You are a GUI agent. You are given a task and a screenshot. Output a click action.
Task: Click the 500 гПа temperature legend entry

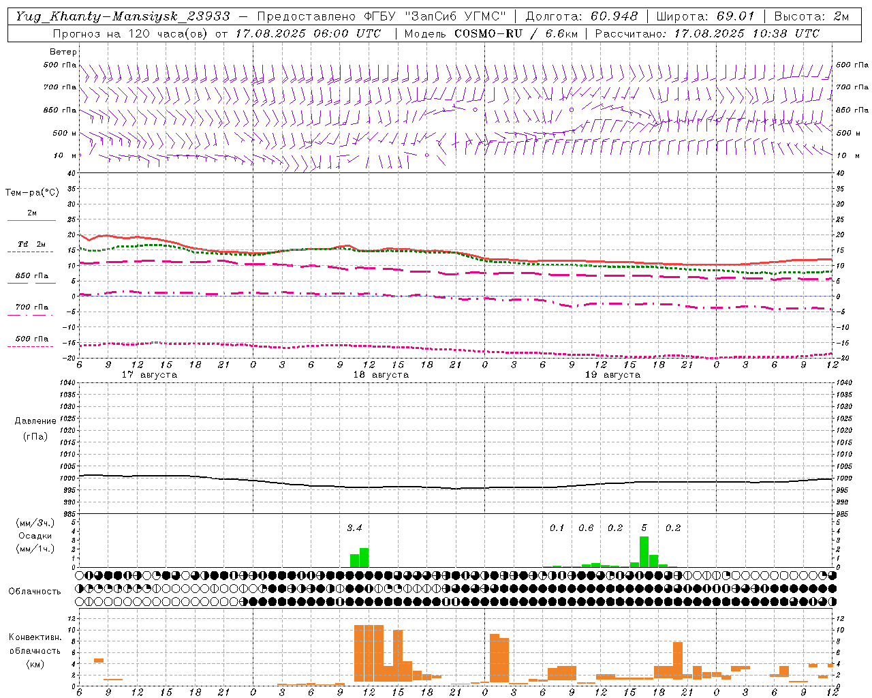point(31,338)
